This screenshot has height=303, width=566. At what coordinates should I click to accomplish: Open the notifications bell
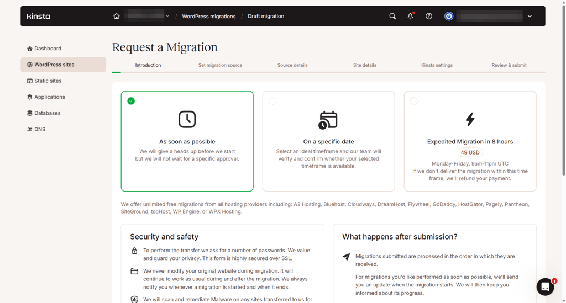click(x=411, y=16)
